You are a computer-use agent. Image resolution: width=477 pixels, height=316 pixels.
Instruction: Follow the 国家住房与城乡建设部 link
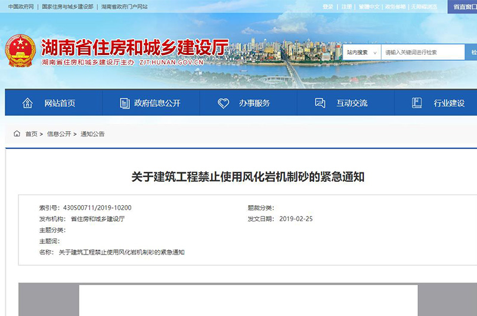[67, 7]
